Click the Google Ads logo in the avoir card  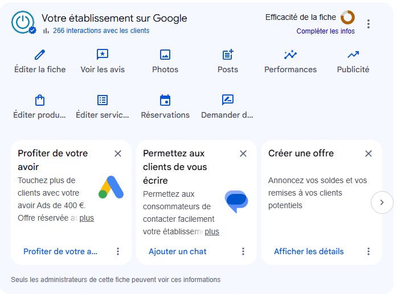pos(111,187)
